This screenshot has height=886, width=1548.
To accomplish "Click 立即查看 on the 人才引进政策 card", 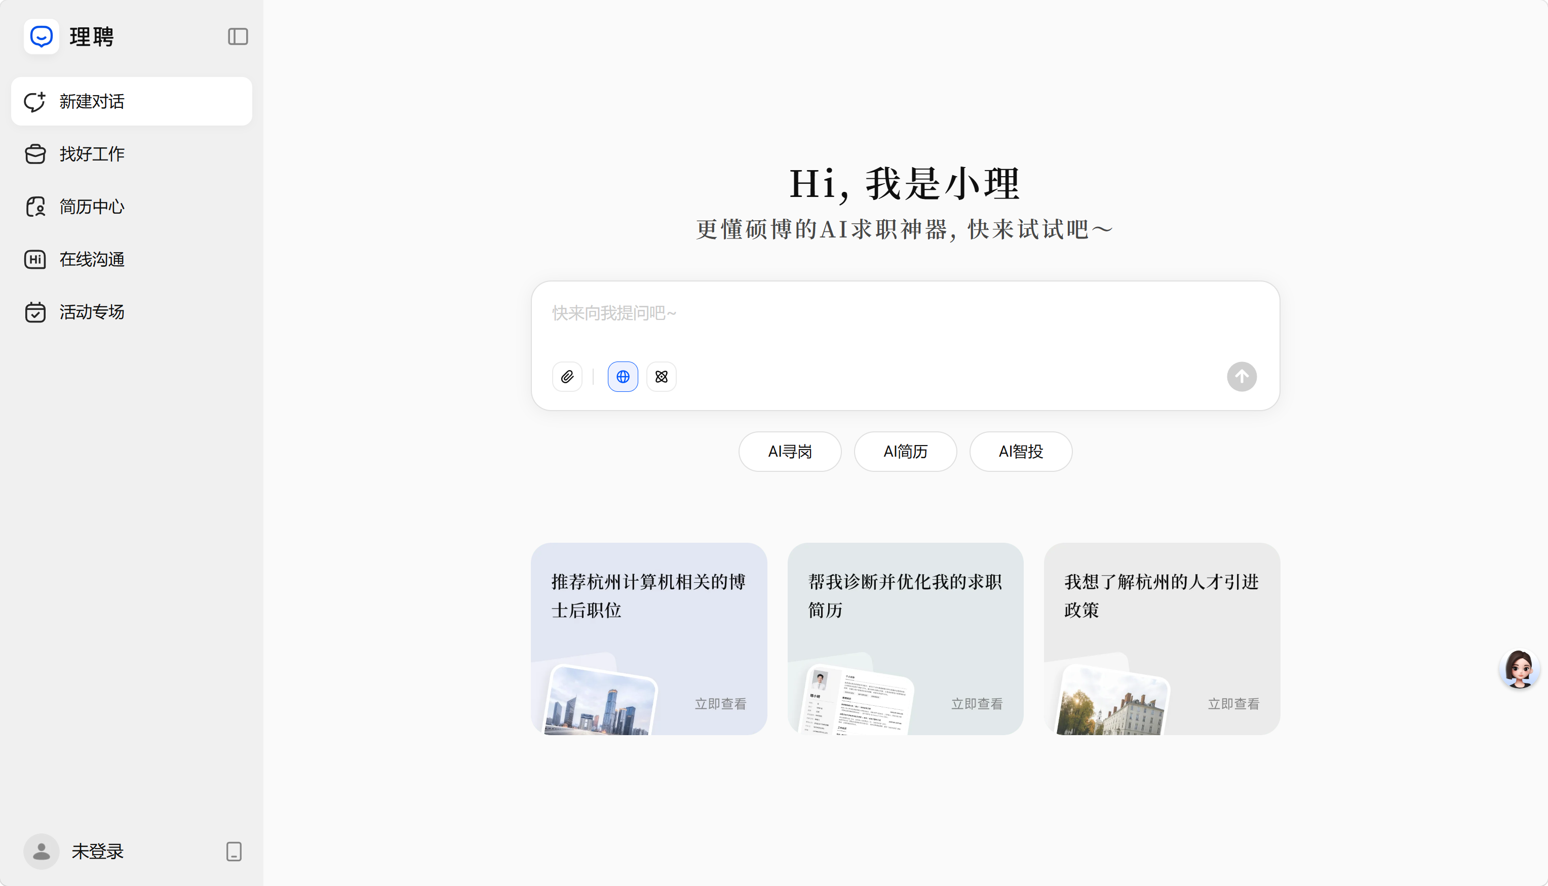I will [x=1233, y=704].
